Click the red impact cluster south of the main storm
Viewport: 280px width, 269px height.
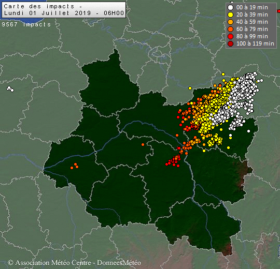coord(173,161)
